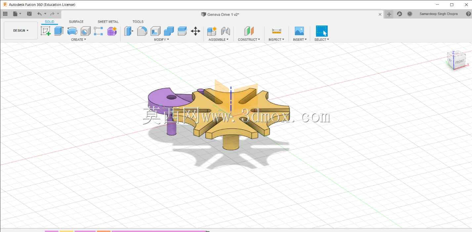The height and width of the screenshot is (232, 472).
Task: Expand the ASSEMBLE menu
Action: pos(218,39)
